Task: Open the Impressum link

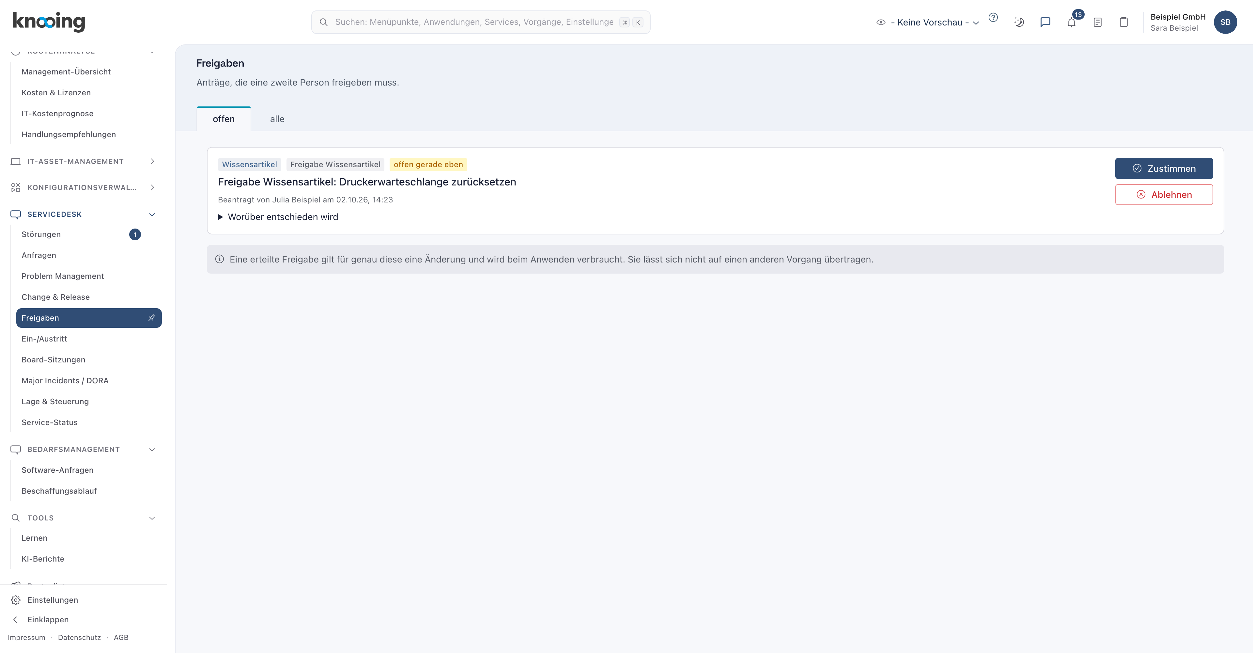Action: 26,638
